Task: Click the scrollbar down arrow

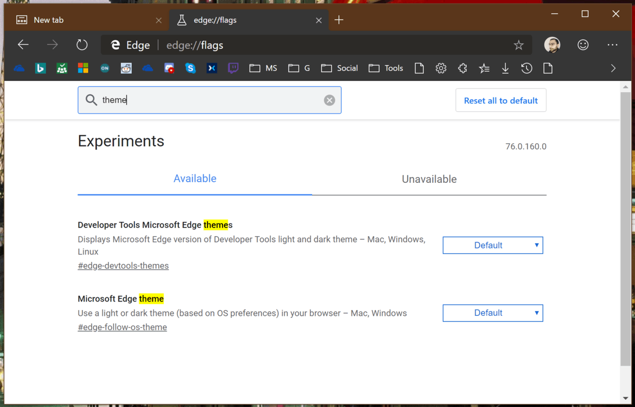Action: click(x=625, y=400)
